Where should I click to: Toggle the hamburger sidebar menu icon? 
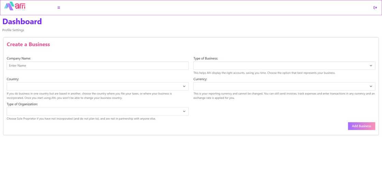(59, 8)
